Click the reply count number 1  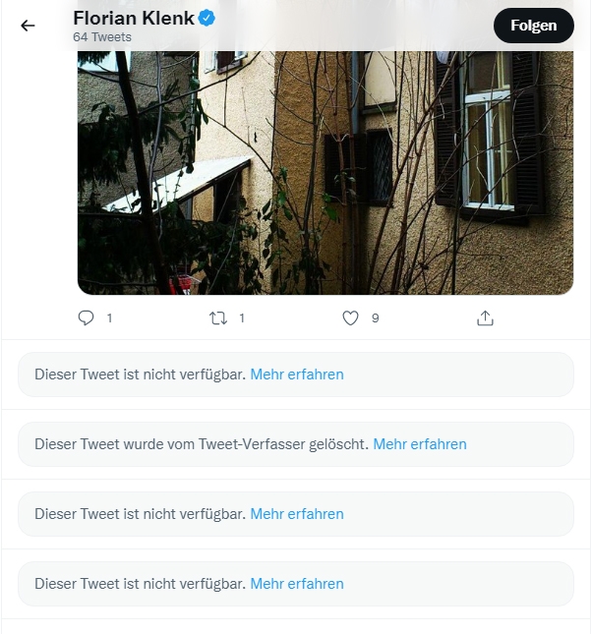pyautogui.click(x=109, y=318)
